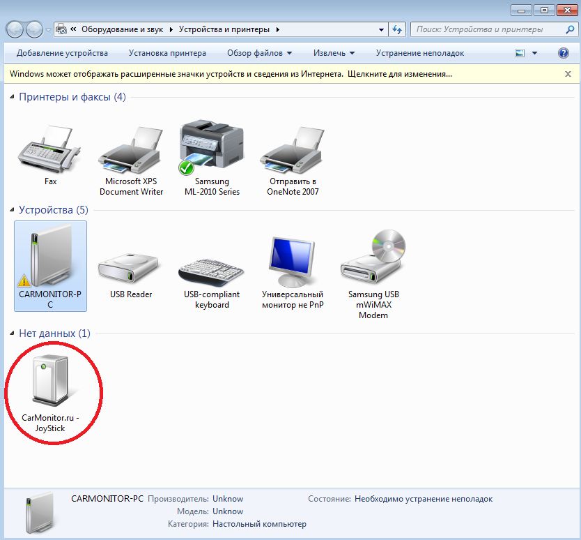The height and width of the screenshot is (540, 581).
Task: Select Samsung USB mWiMAX Modem device
Action: pos(373,264)
